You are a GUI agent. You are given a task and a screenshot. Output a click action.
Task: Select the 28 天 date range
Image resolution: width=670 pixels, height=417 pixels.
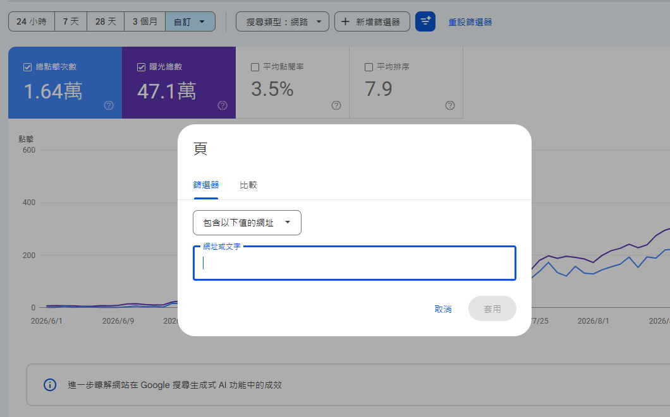tap(106, 21)
